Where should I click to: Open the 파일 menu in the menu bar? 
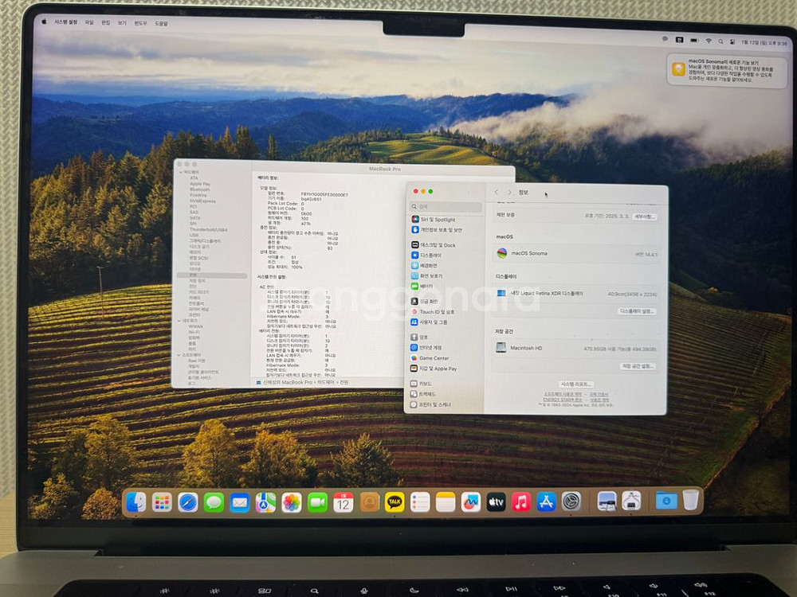tap(89, 22)
